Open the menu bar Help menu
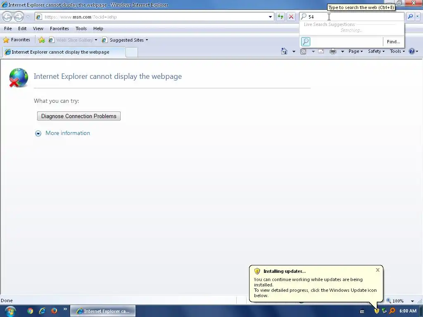Screen dimensions: 423x317 click(x=98, y=28)
